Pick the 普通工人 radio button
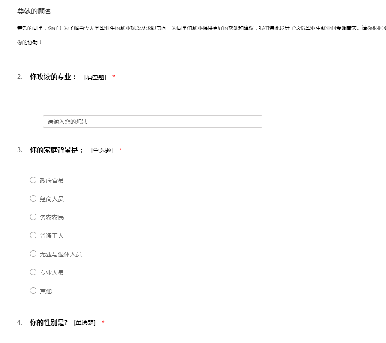The height and width of the screenshot is (343, 386). point(33,235)
